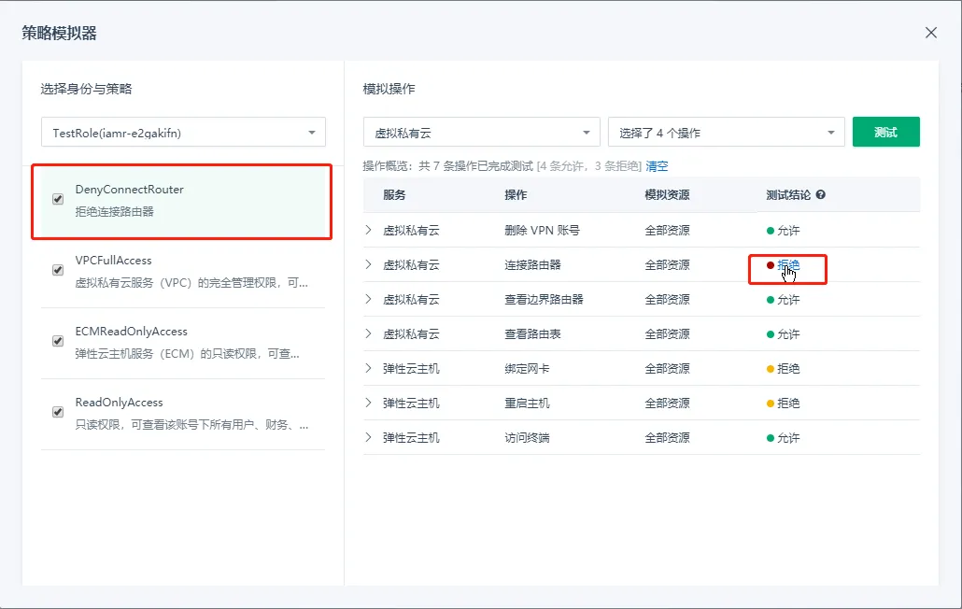Image resolution: width=962 pixels, height=609 pixels.
Task: Expand the 绑定网卡 row
Action: point(368,368)
